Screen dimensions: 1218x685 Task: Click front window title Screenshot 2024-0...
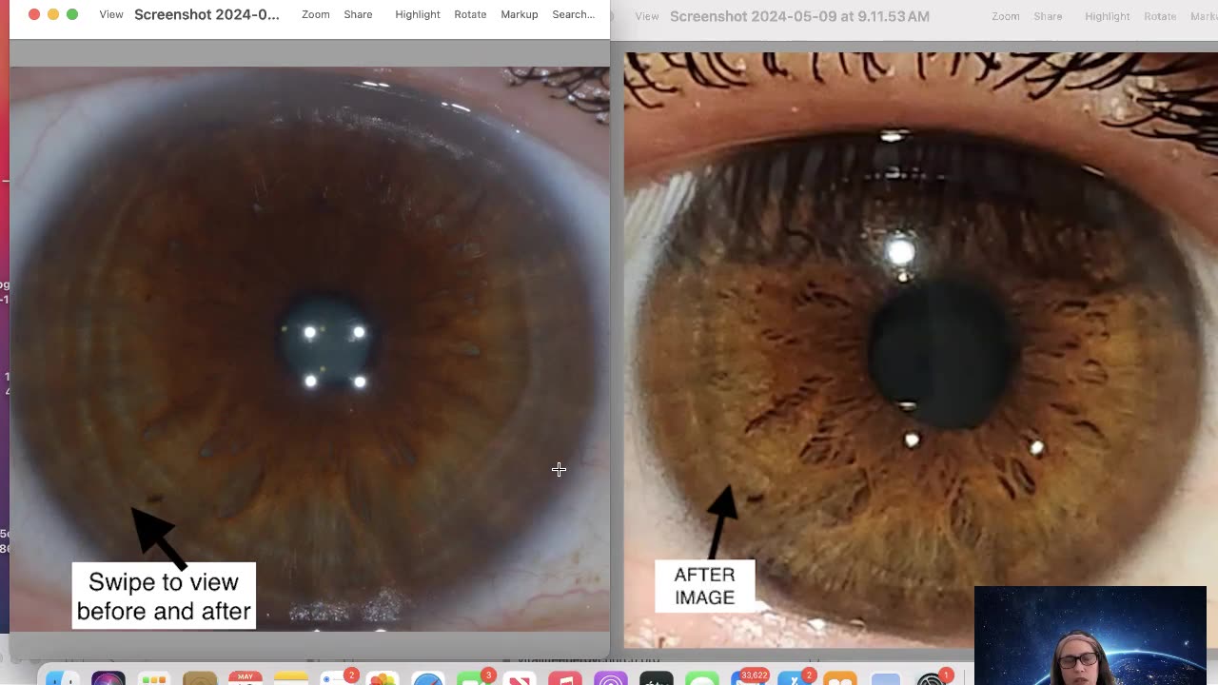[207, 14]
